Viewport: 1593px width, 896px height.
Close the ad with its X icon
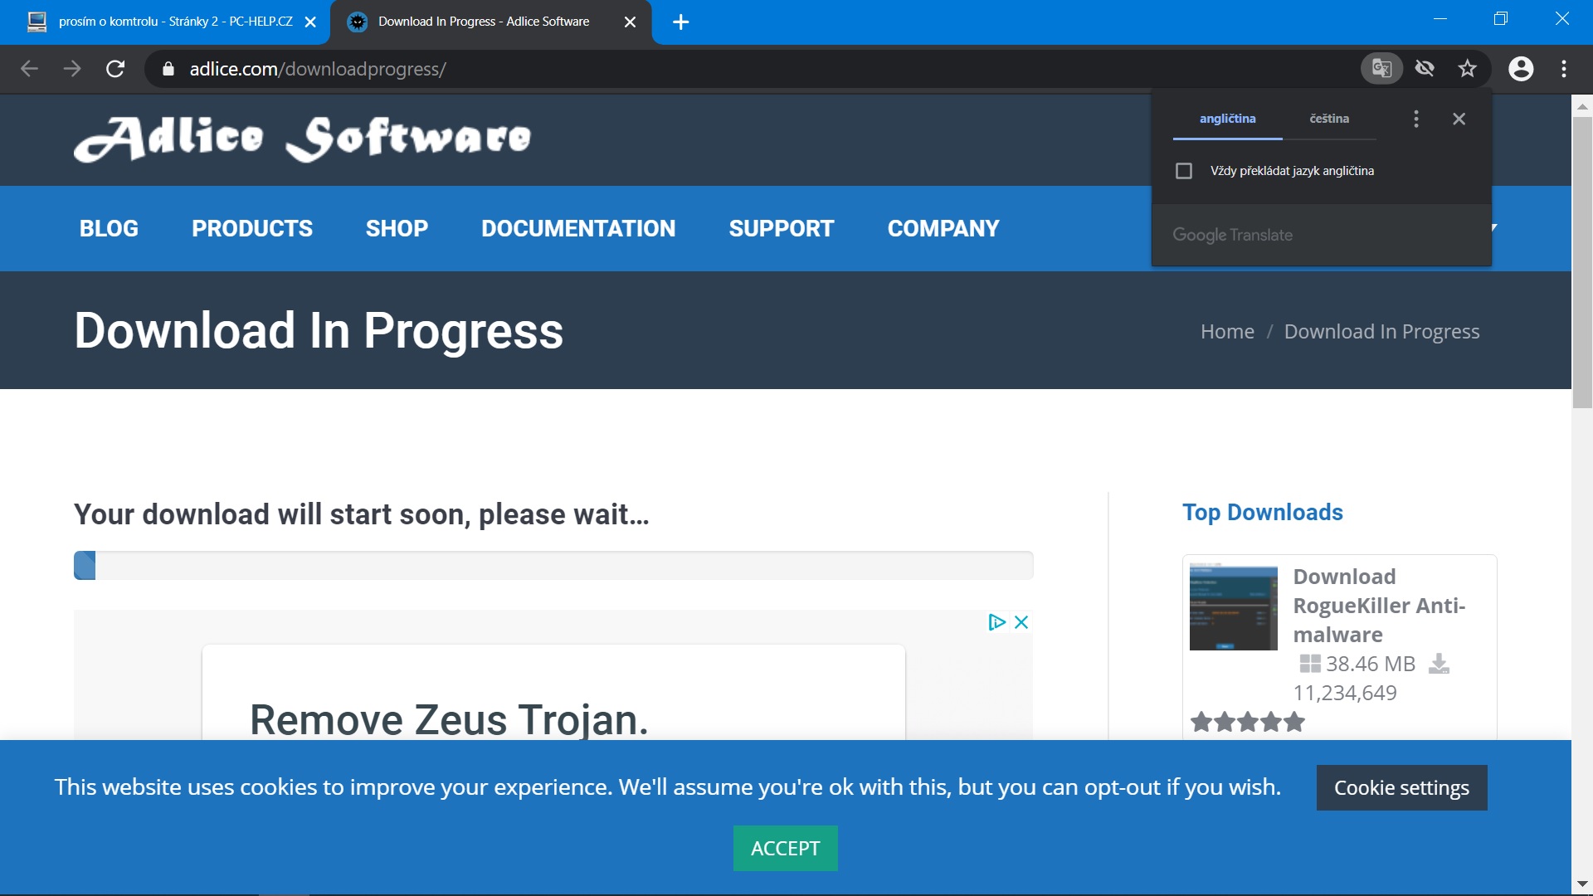coord(1021,622)
